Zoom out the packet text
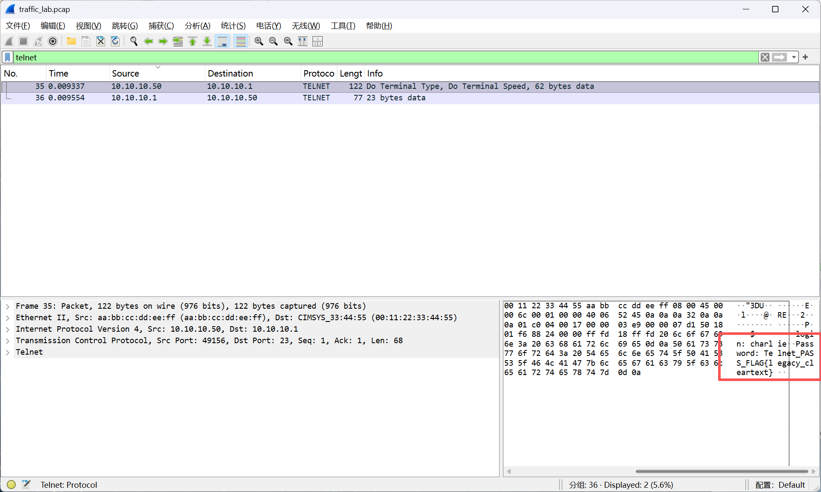This screenshot has height=492, width=821. [273, 41]
